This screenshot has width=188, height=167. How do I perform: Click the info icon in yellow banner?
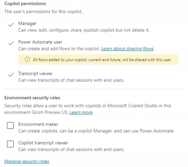27,59
